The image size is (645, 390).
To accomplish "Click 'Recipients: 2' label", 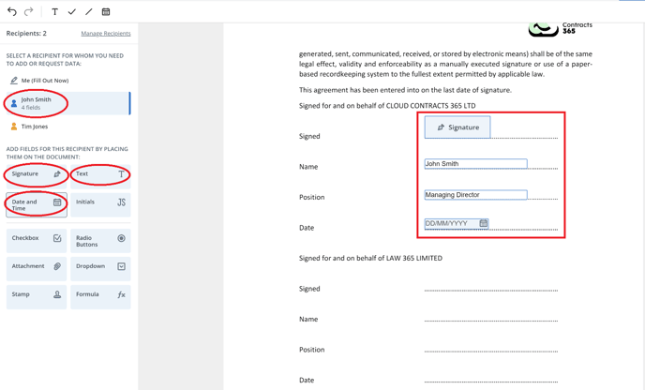I will coord(26,34).
